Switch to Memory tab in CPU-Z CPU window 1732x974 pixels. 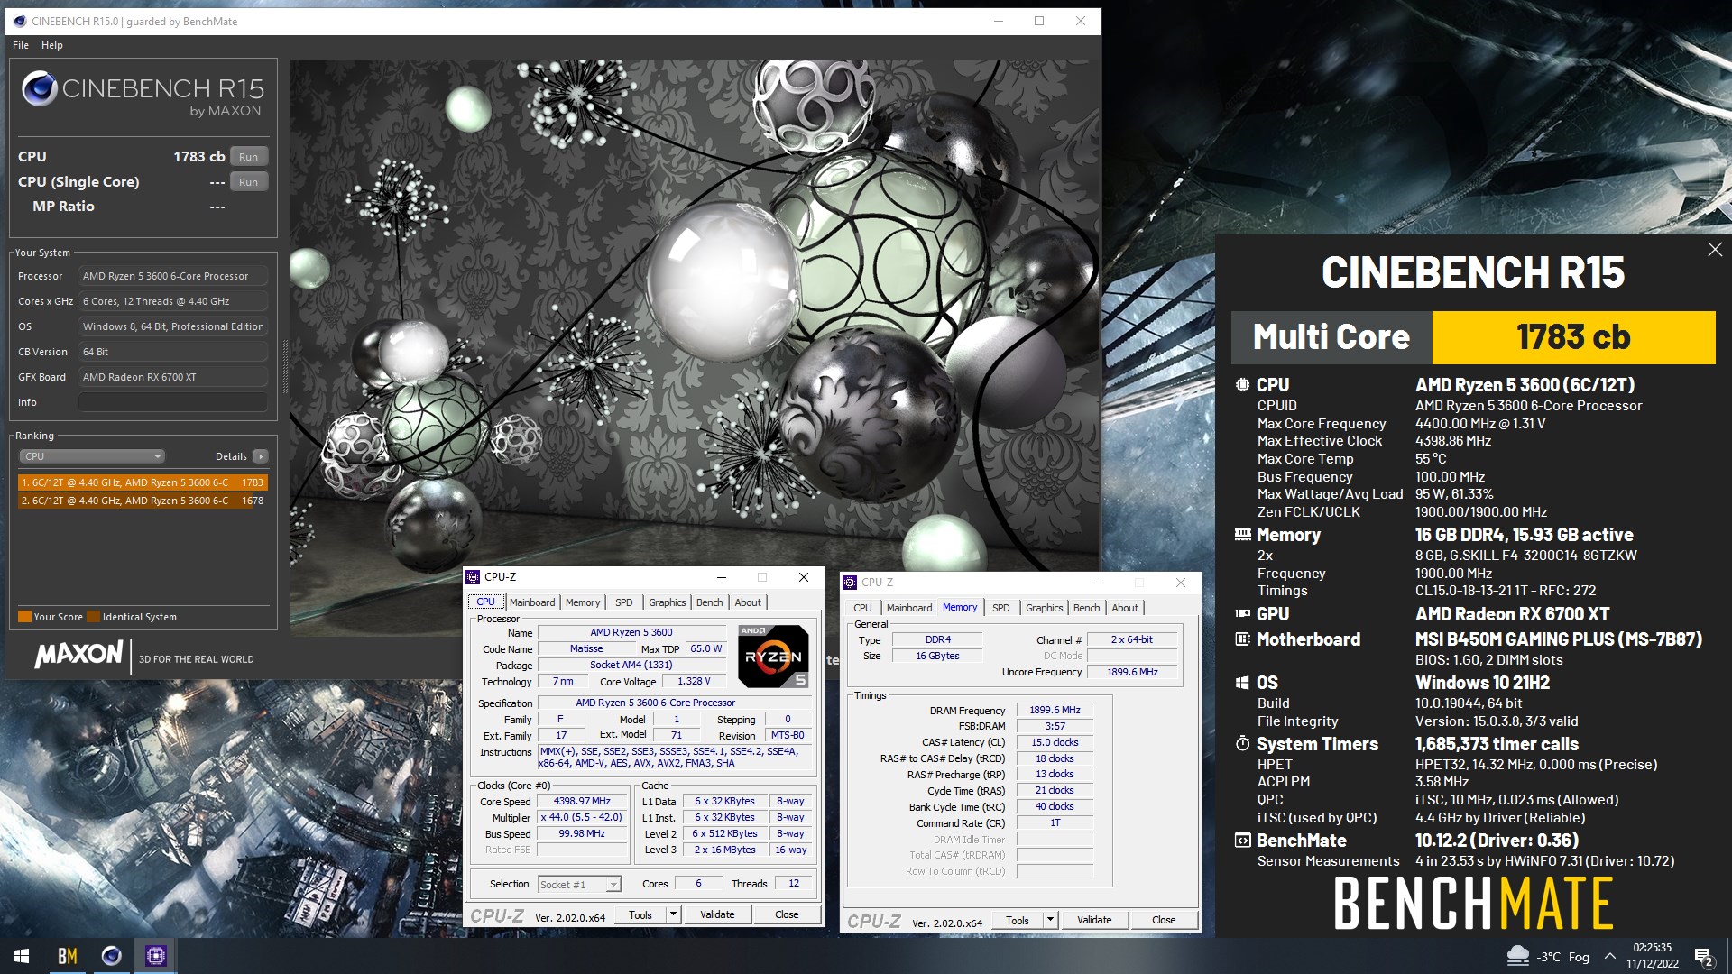(583, 602)
